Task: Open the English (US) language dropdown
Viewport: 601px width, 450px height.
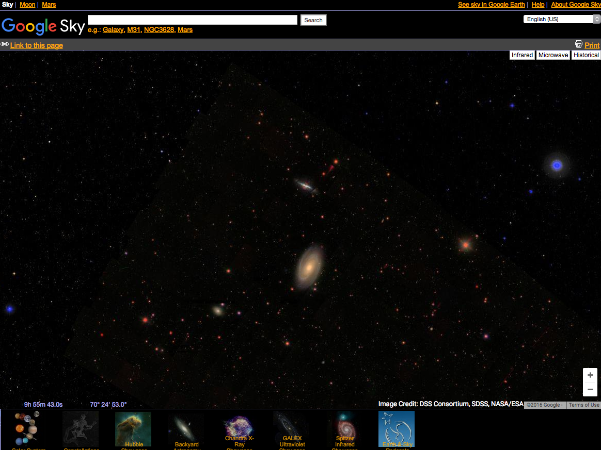Action: (x=562, y=19)
